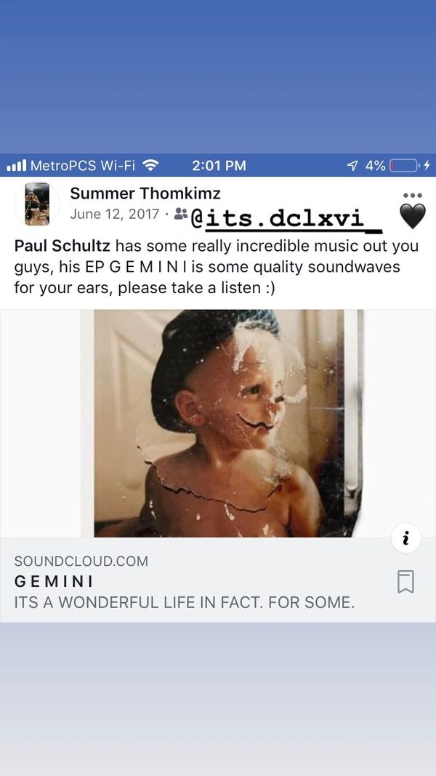Tap the @its.dclxvi_ mention tag

pos(286,219)
